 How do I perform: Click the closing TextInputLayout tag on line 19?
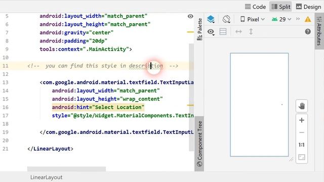tap(117, 132)
